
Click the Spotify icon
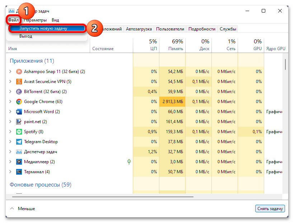[x=19, y=132]
